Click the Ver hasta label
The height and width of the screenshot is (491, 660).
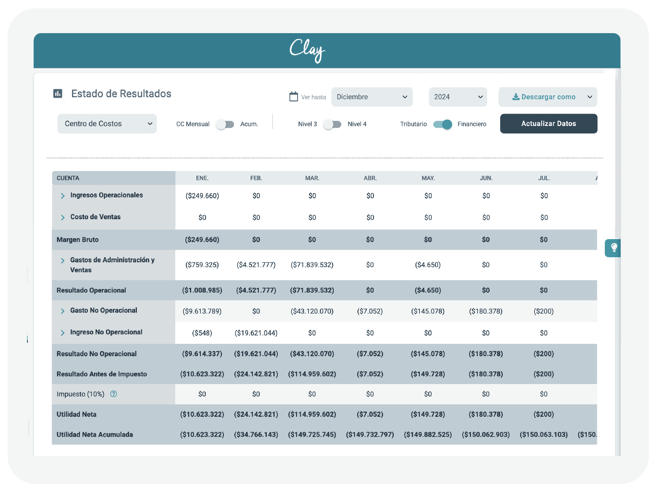point(313,97)
